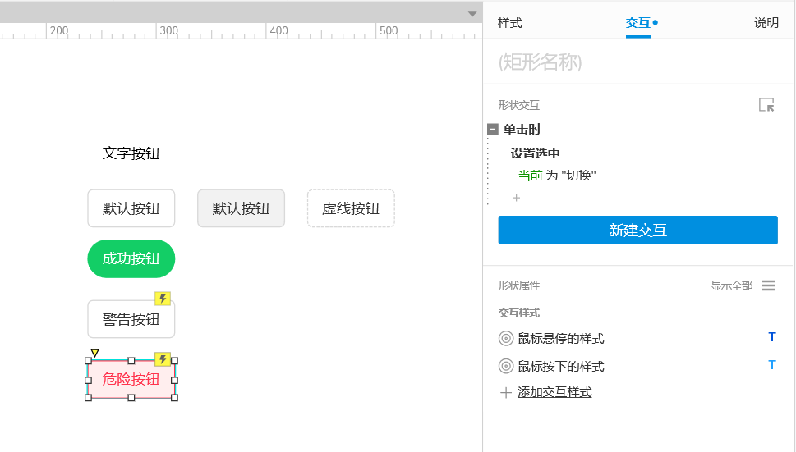Screen dimensions: 796x452
Task: Collapse the 单击时 event
Action: click(492, 130)
